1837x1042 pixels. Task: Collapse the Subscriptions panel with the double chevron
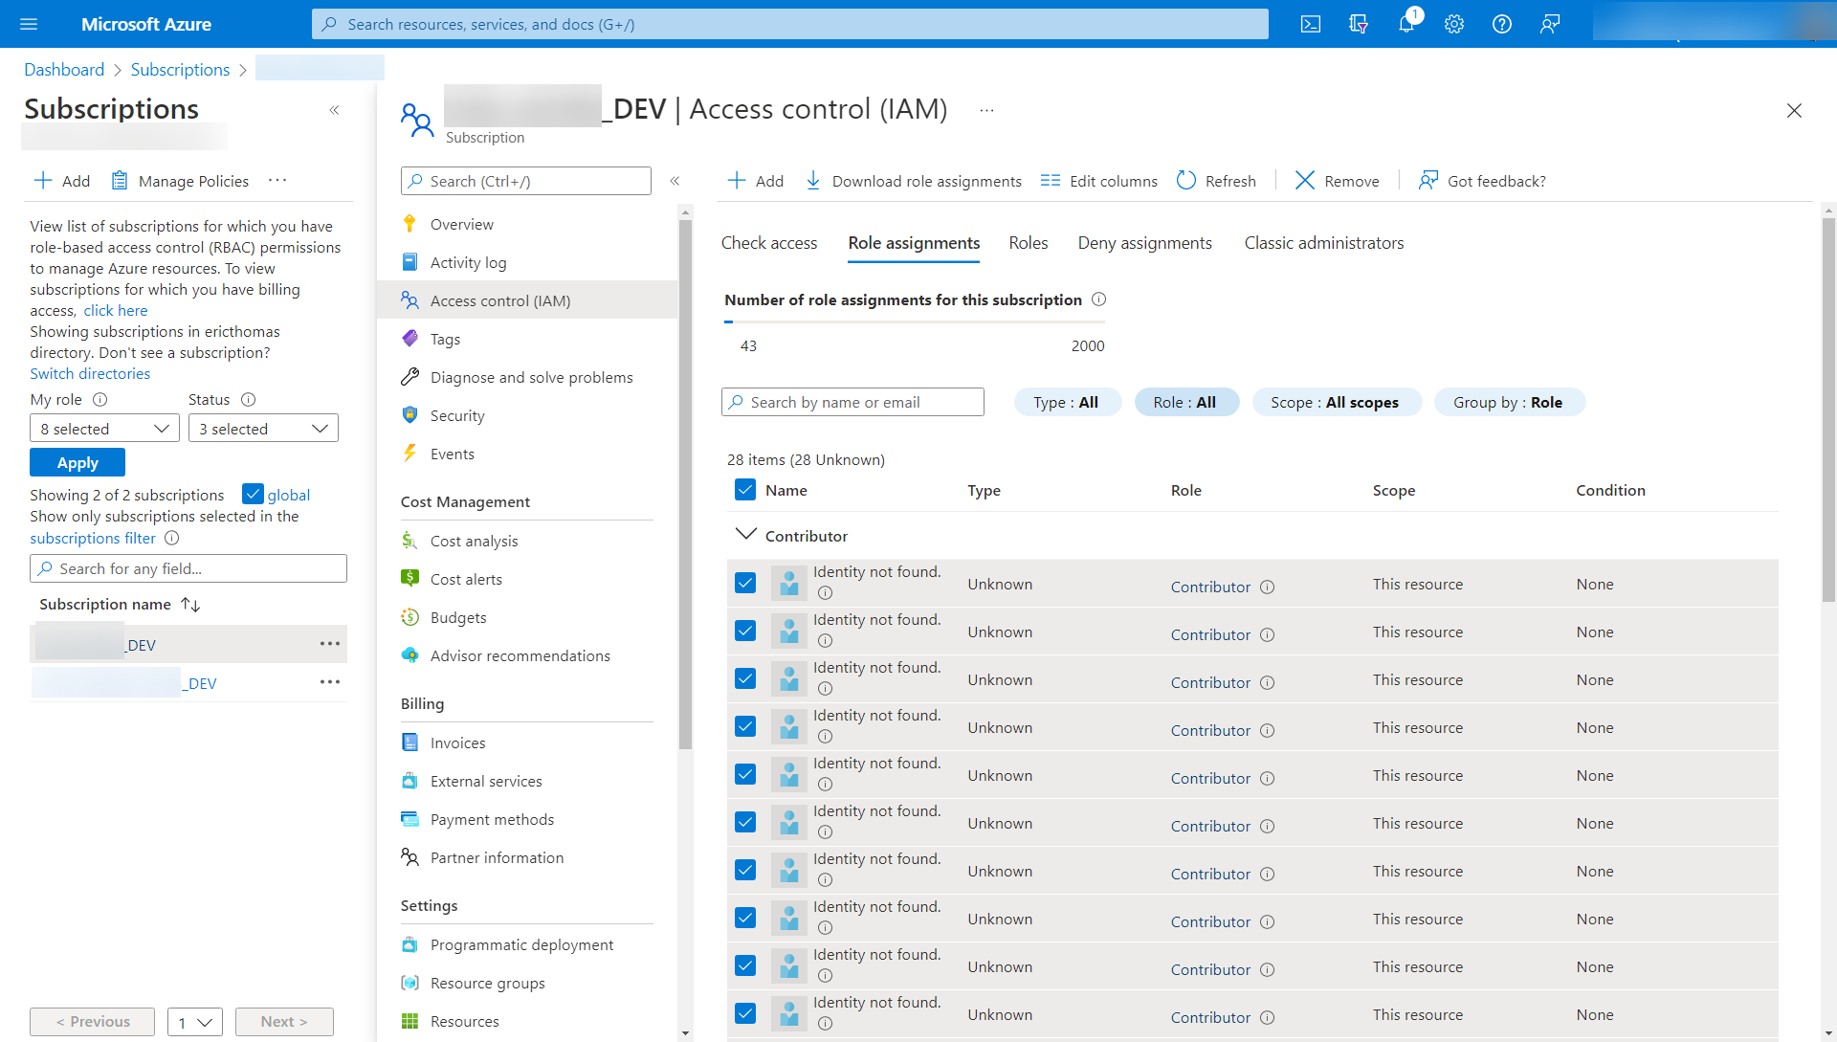(334, 110)
